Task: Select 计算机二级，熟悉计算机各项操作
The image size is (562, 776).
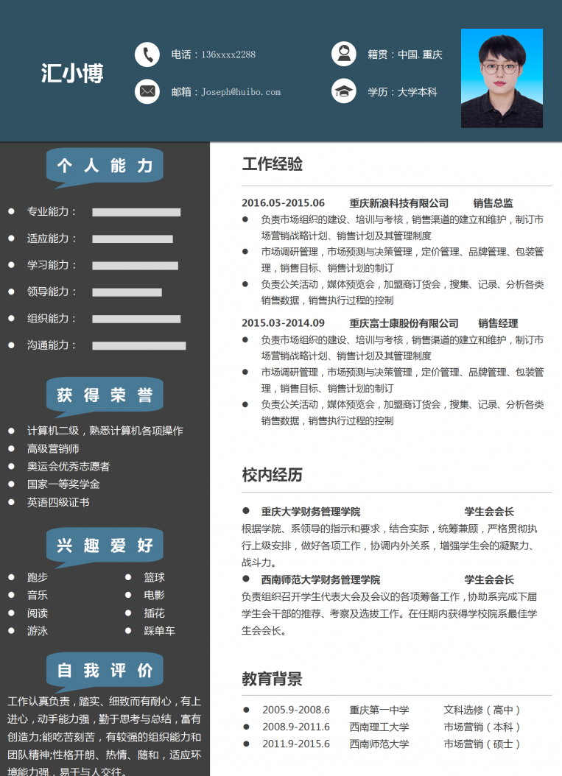Action: click(105, 431)
